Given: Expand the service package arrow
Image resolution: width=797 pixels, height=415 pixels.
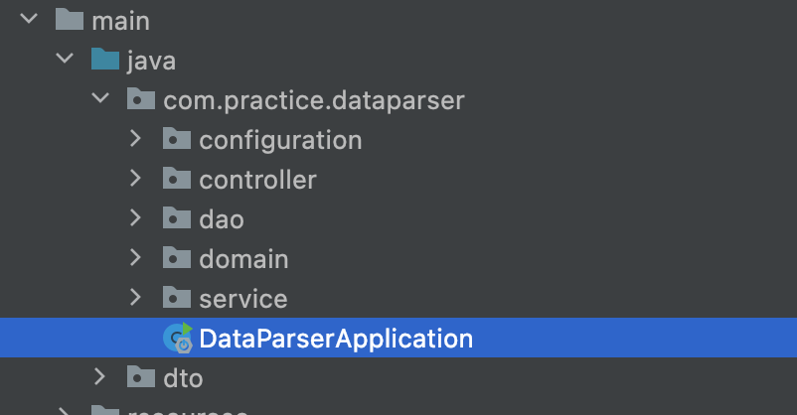Looking at the screenshot, I should pos(135,297).
